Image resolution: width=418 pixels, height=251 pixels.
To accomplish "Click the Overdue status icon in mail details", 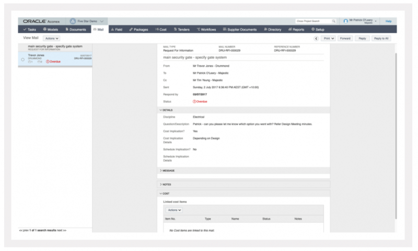I will tap(194, 102).
